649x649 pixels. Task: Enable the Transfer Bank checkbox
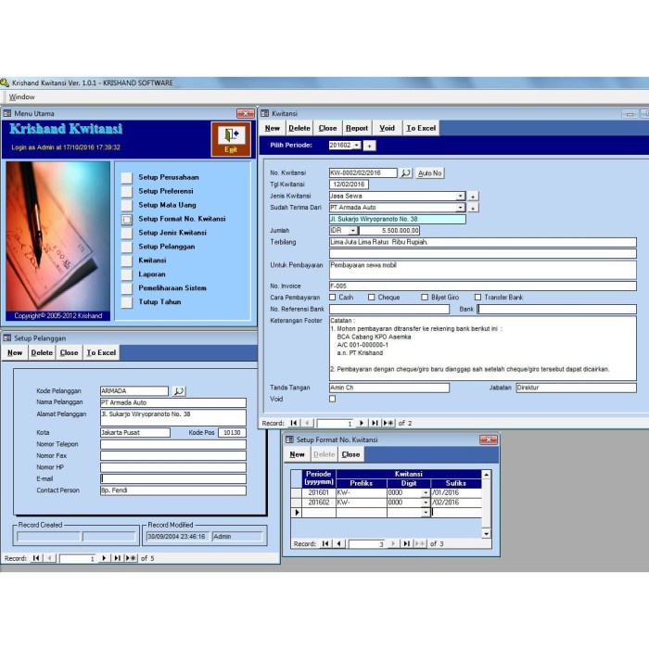478,298
